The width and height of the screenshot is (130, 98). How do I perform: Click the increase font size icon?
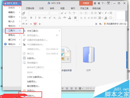(x=62, y=13)
